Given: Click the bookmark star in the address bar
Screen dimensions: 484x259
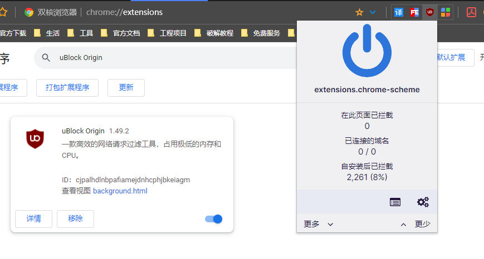Looking at the screenshot, I should [x=359, y=12].
